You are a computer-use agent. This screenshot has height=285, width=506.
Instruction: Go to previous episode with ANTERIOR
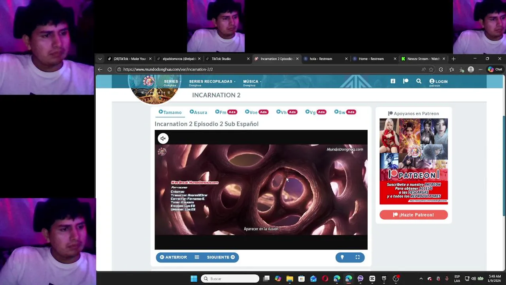(x=173, y=257)
